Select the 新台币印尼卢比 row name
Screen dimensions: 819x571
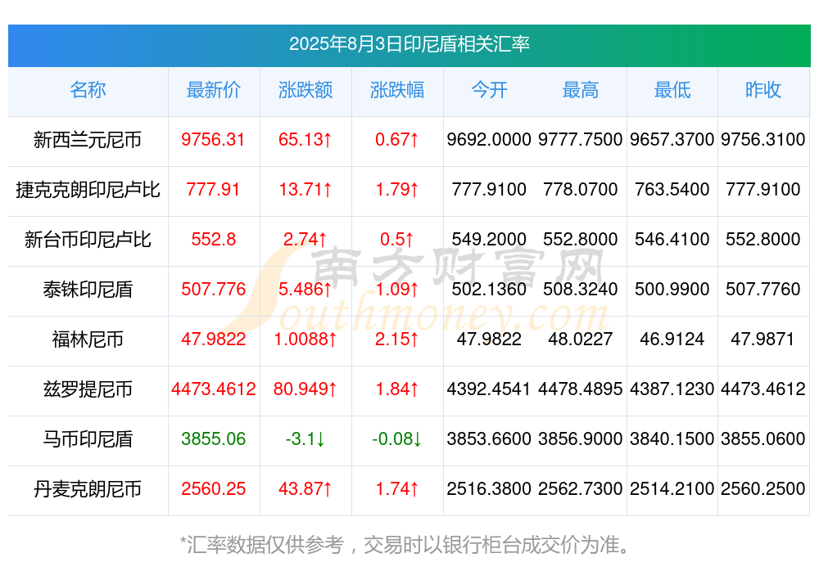click(x=88, y=240)
